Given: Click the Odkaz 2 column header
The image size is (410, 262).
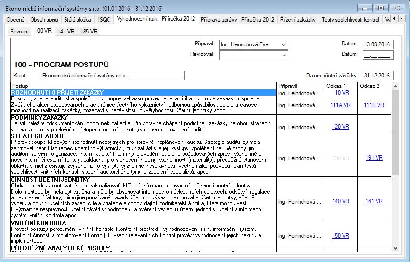Looking at the screenshot, I should (374, 86).
